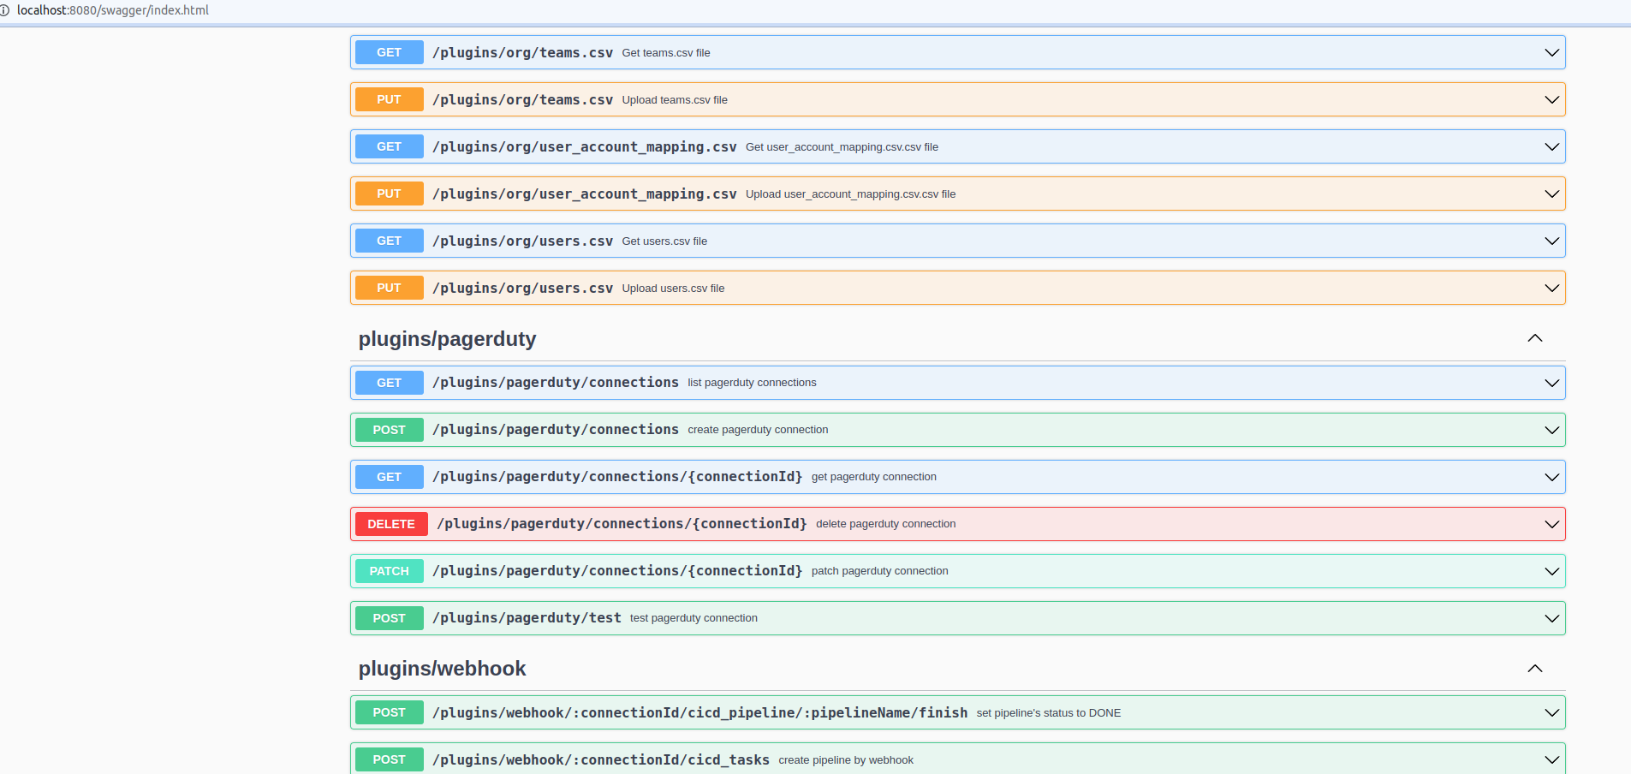Viewport: 1631px width, 774px height.
Task: Click PUT badge for users.csv
Action: coord(389,288)
